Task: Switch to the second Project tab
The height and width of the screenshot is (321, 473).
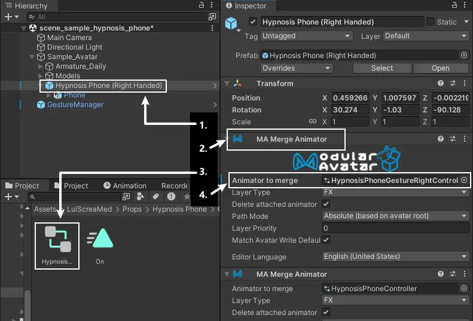Action: [71, 186]
